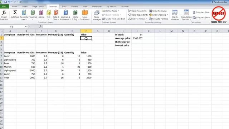Click the Save icon in quick access toolbar
229x129 pixels.
click(x=5, y=2)
